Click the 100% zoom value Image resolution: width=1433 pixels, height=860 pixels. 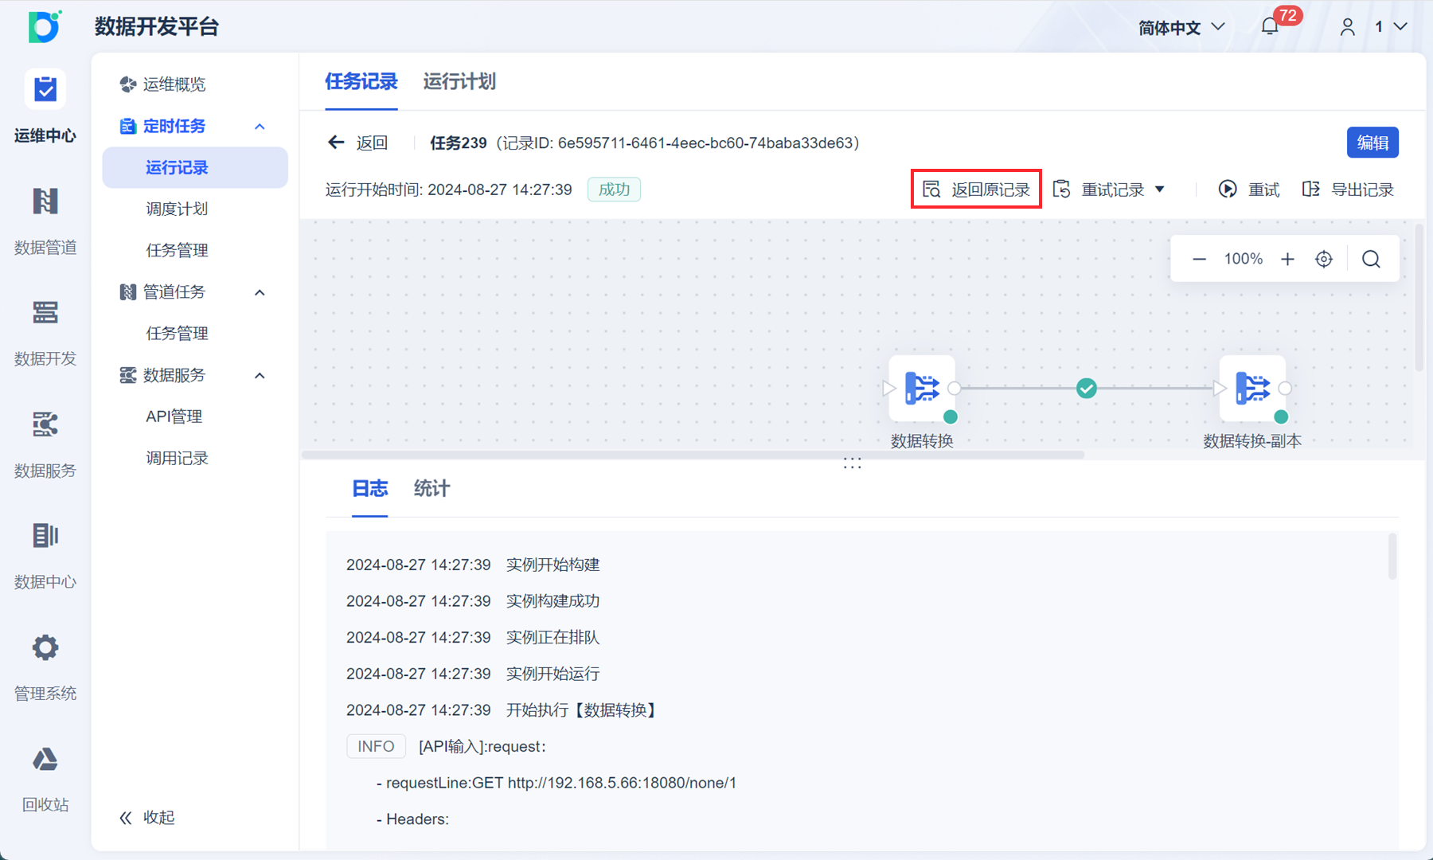(x=1244, y=259)
